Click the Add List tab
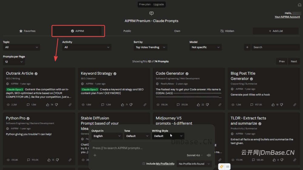This screenshot has height=170, width=303. pyautogui.click(x=276, y=31)
